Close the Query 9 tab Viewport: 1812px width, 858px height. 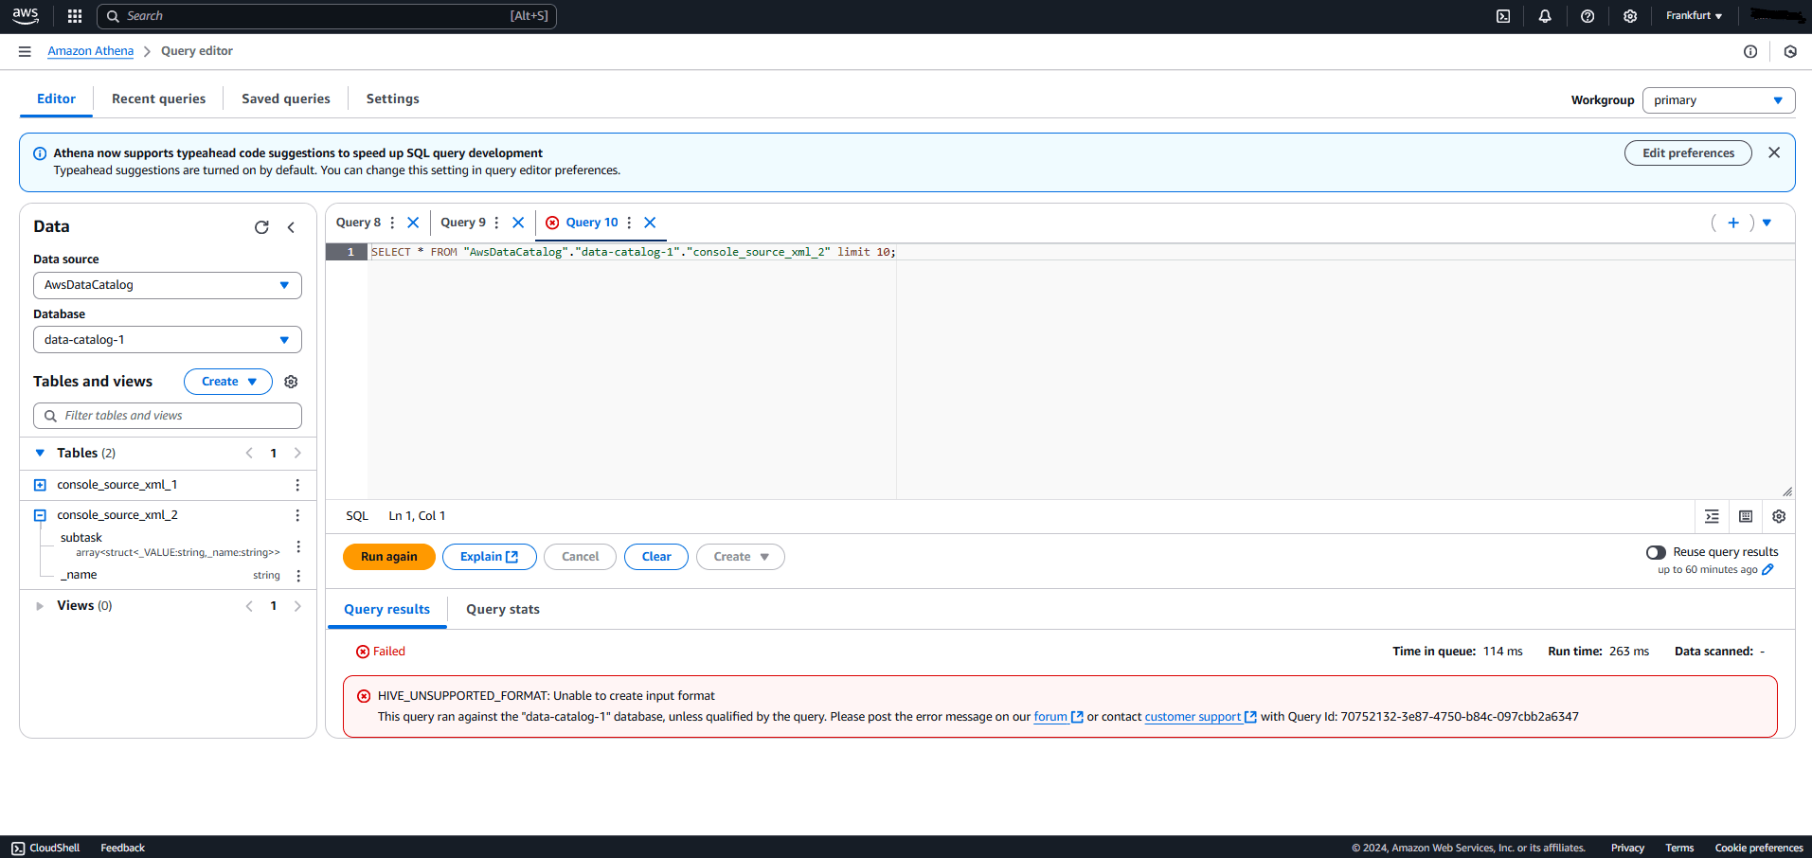tap(518, 223)
